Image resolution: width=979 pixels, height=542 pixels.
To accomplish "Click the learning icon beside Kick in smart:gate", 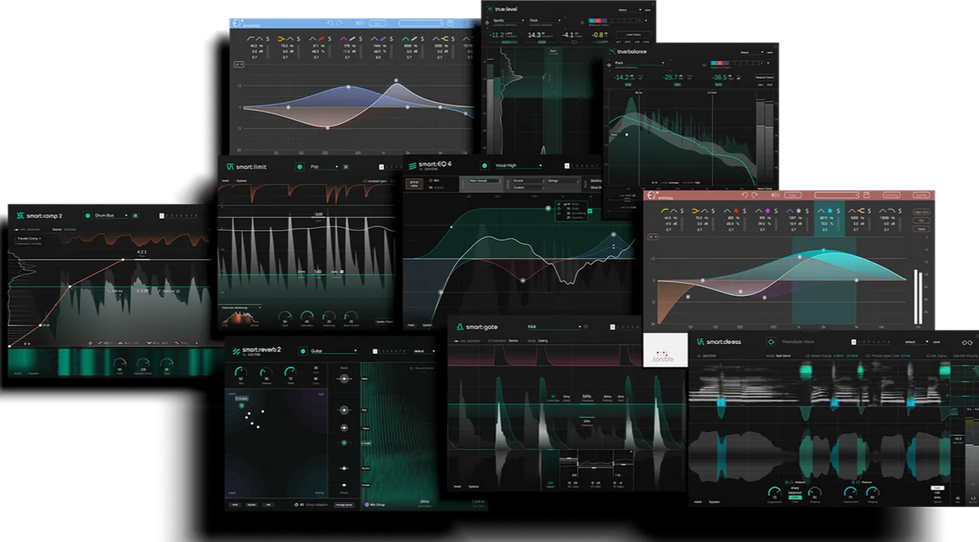I will [586, 326].
